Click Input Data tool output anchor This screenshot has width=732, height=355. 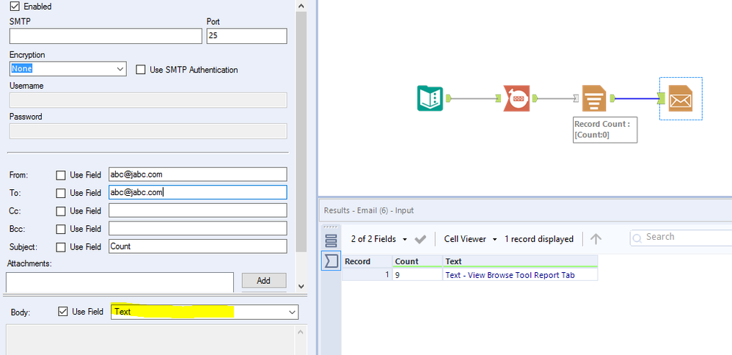point(447,98)
